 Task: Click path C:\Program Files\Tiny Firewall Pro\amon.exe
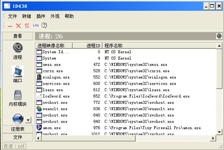pos(152,128)
